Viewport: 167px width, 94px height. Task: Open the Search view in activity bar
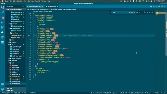click(x=2, y=12)
